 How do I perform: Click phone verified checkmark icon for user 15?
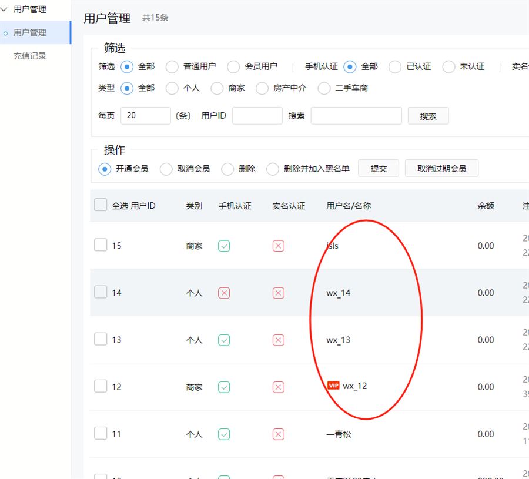pos(224,246)
